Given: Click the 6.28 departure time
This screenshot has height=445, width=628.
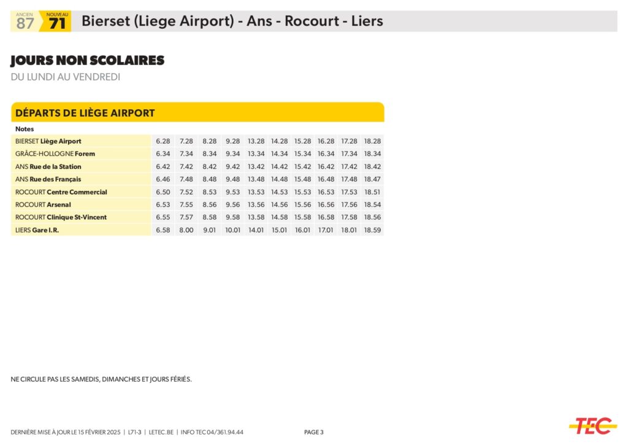Looking at the screenshot, I should [163, 141].
